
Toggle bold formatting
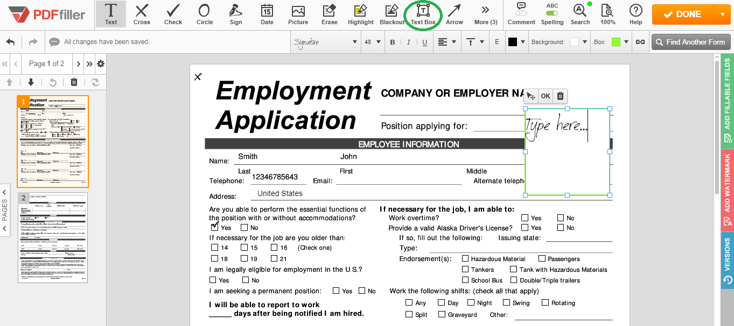(393, 42)
